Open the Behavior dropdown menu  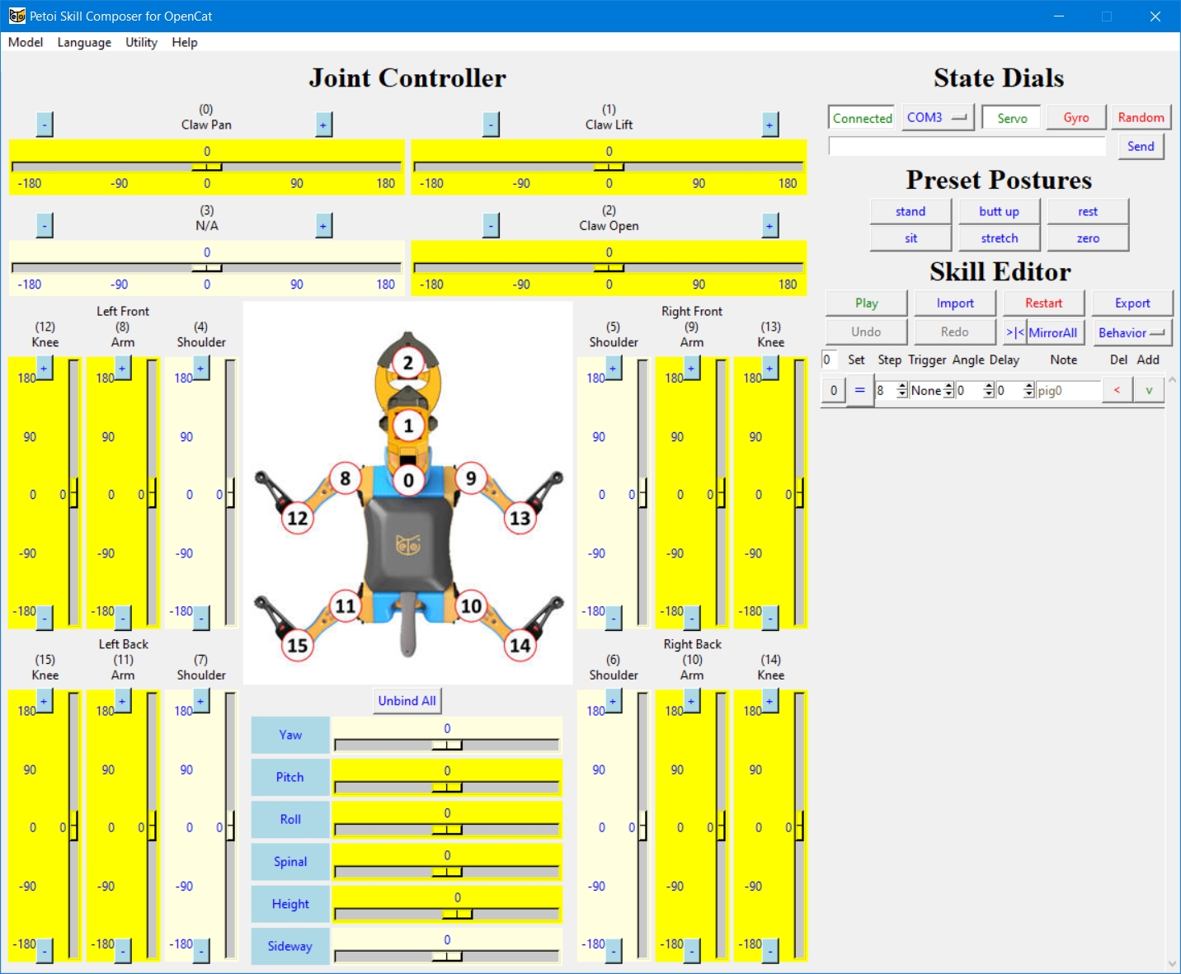(1131, 332)
